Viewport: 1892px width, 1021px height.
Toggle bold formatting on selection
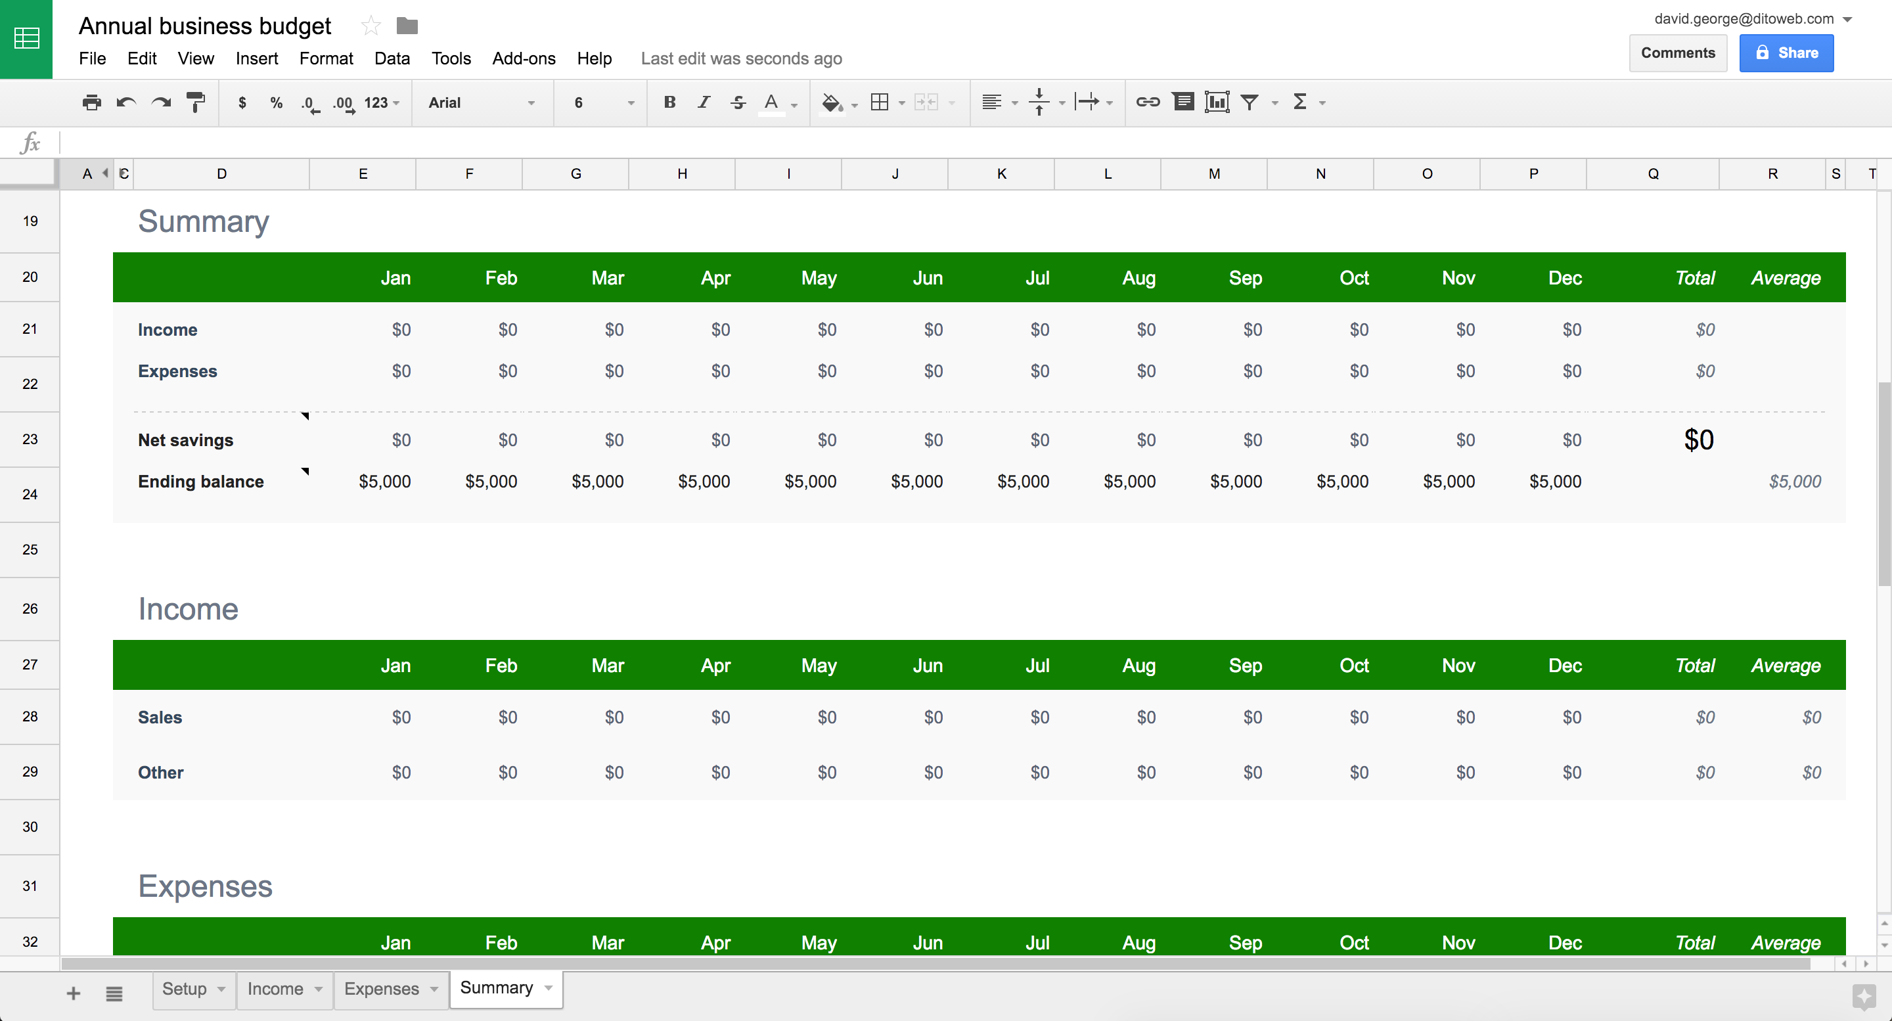pos(670,102)
